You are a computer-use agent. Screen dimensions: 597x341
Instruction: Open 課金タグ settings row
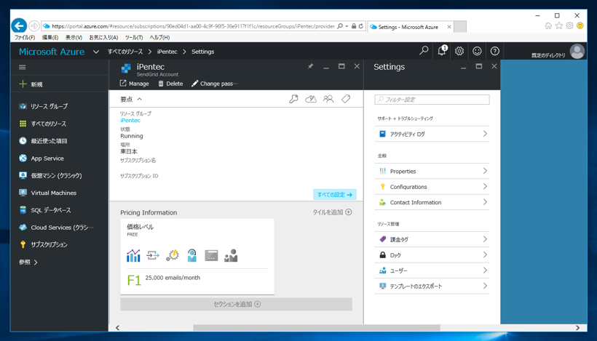pyautogui.click(x=432, y=239)
